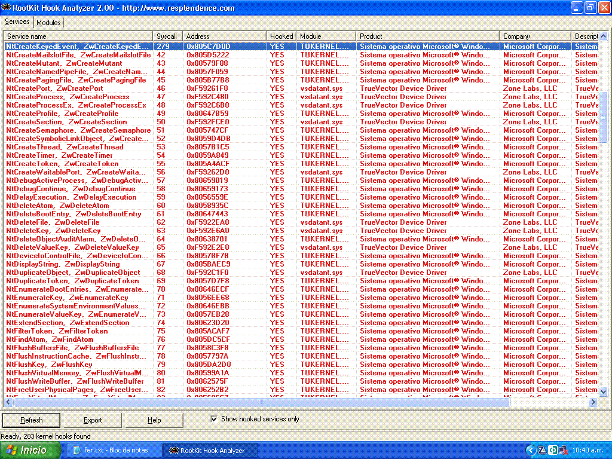Select the NtDeleteValueKey service row
Viewport: 612px width, 459px height.
coord(301,247)
